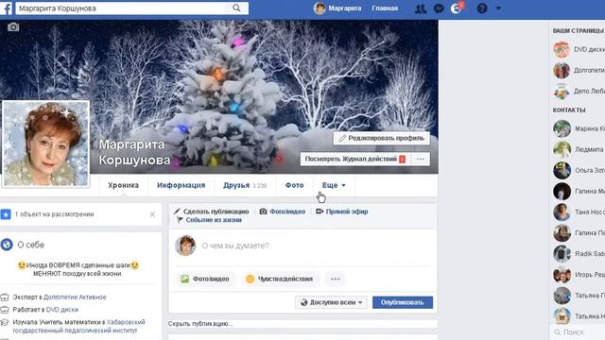This screenshot has width=605, height=340.
Task: Open chat with contact Марина
Action: 579,128
